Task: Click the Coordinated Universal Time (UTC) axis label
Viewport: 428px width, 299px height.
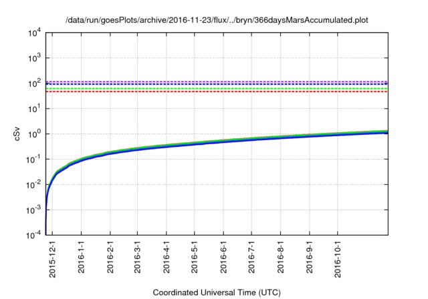Action: click(x=217, y=293)
